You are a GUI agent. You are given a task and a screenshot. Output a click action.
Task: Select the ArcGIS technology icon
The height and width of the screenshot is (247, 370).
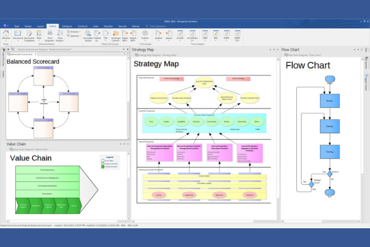(x=180, y=35)
